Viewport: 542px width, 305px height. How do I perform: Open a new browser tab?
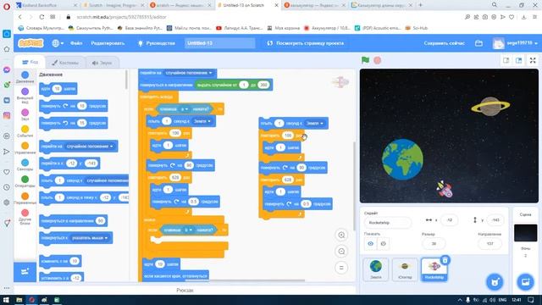[x=421, y=5]
